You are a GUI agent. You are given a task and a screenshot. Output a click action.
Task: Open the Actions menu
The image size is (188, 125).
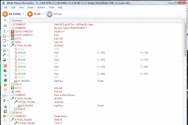(x=41, y=7)
